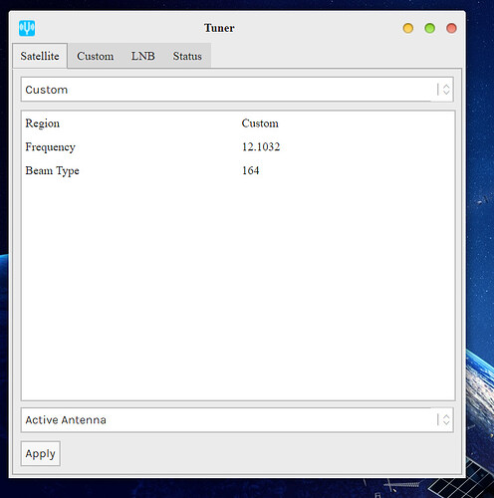Switch to the Status tab

(187, 56)
